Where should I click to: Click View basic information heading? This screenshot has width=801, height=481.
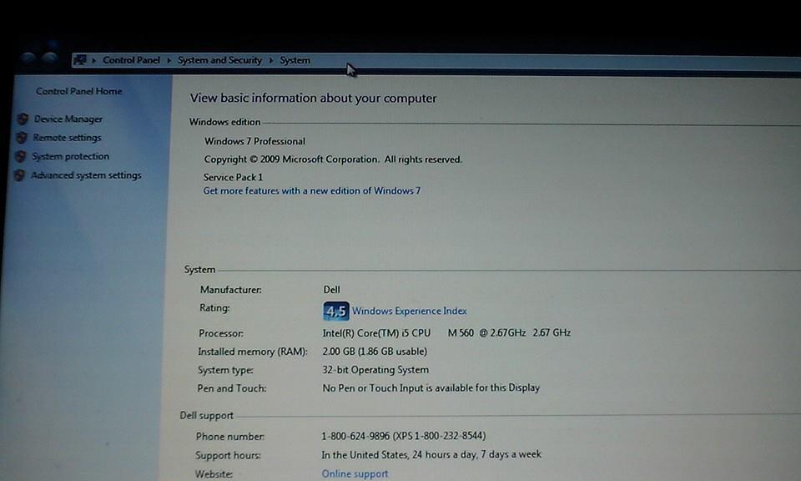[313, 99]
